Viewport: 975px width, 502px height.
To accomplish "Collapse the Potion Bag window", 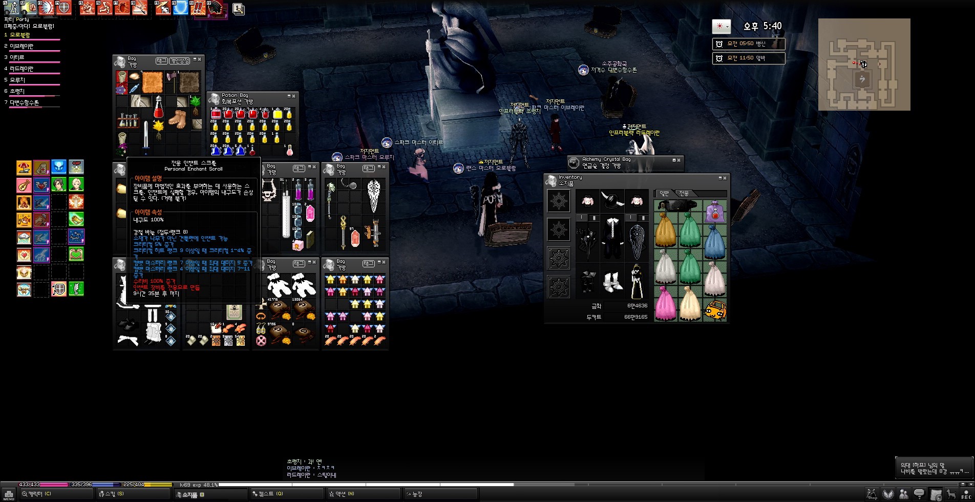I will (289, 96).
